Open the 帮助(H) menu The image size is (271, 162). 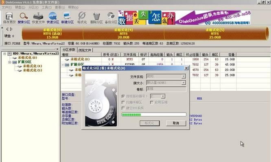point(73,7)
